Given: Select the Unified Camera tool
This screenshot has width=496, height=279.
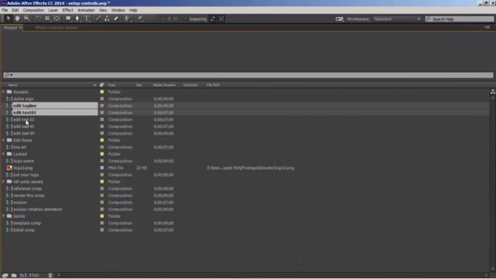Looking at the screenshot, I should (x=47, y=19).
